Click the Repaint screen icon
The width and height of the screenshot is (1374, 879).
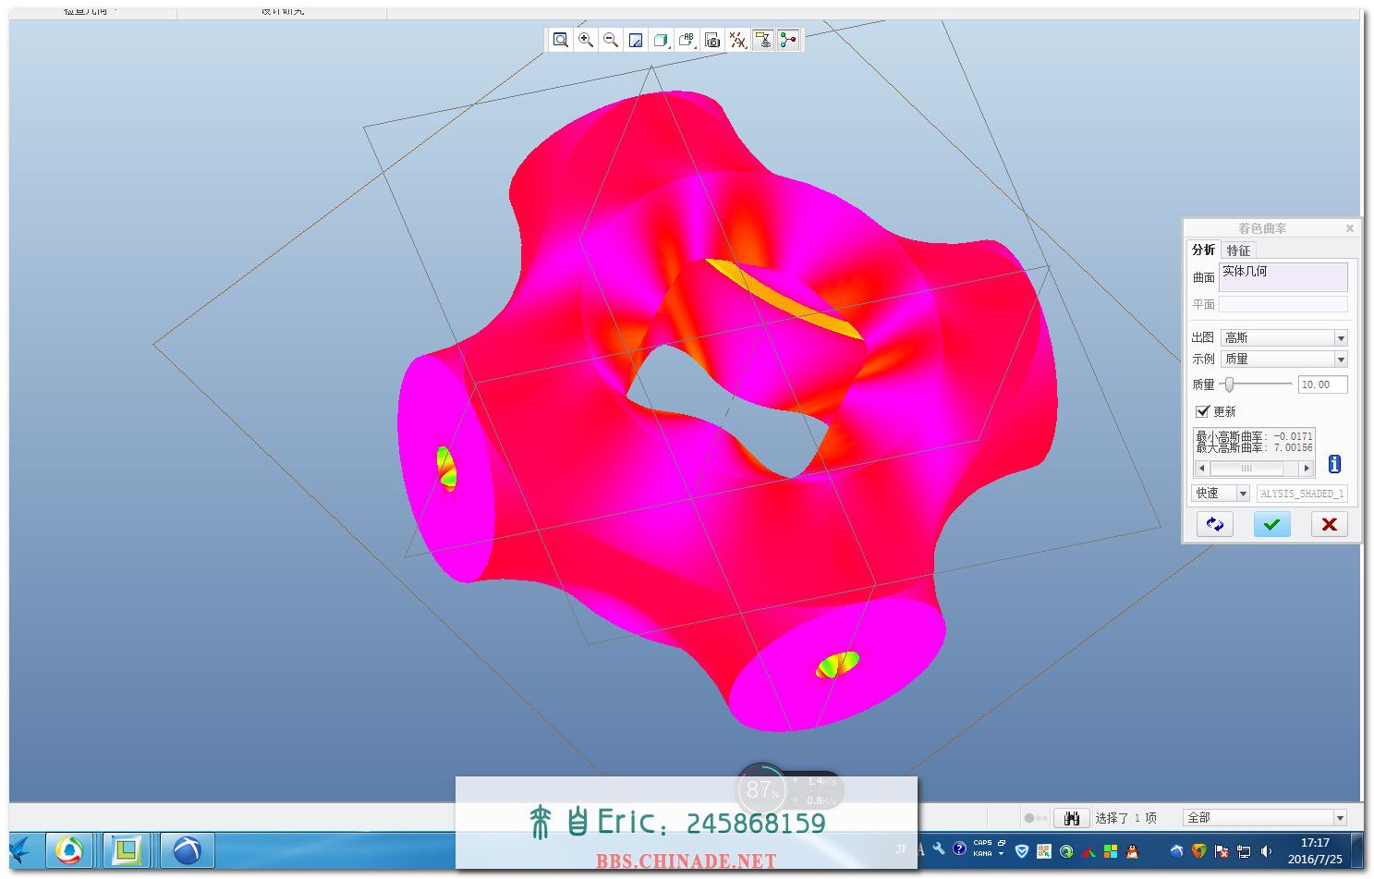click(636, 40)
